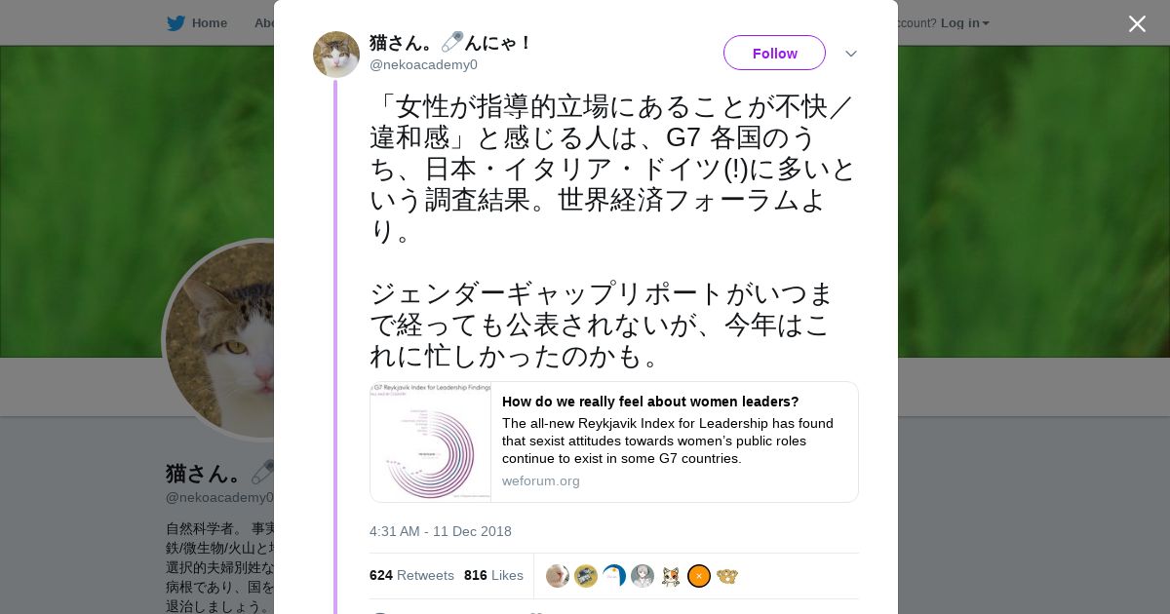Click the first liker avatar in the row
The height and width of the screenshot is (614, 1170).
pyautogui.click(x=558, y=576)
